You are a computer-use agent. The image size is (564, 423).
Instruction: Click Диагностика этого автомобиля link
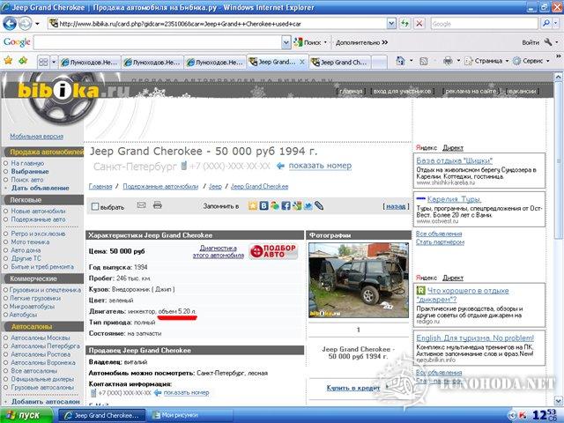pos(219,252)
